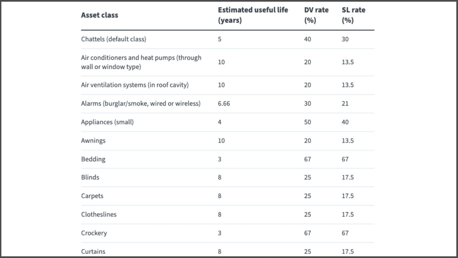Click the 'Awnings' asset class cell
This screenshot has height=258, width=458.
[93, 140]
